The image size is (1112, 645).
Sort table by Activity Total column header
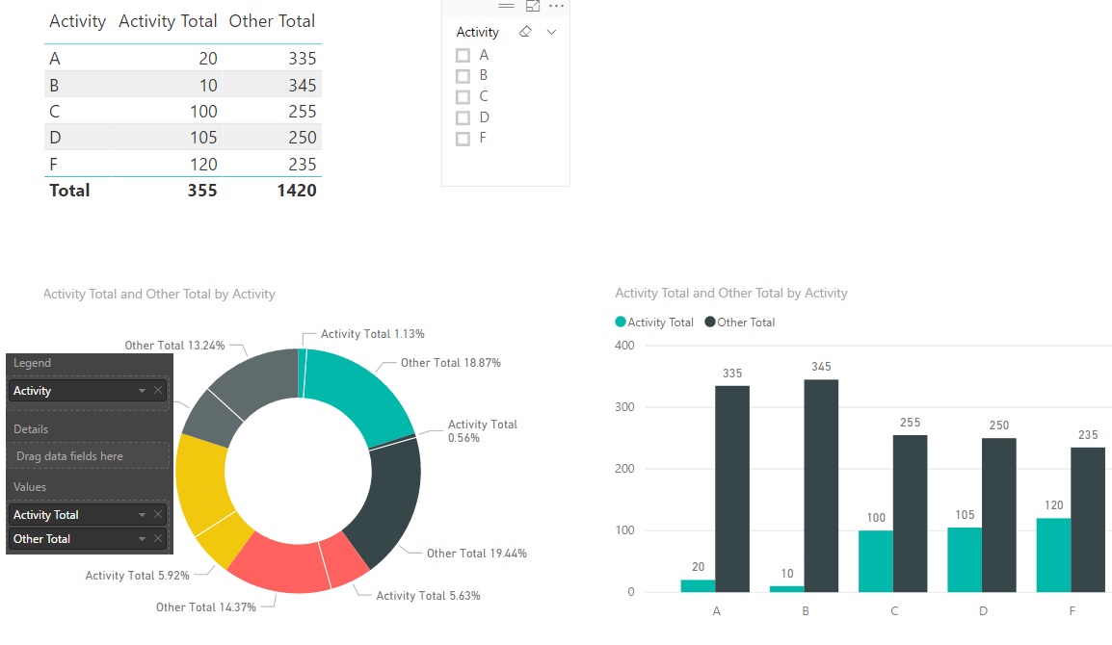point(168,21)
